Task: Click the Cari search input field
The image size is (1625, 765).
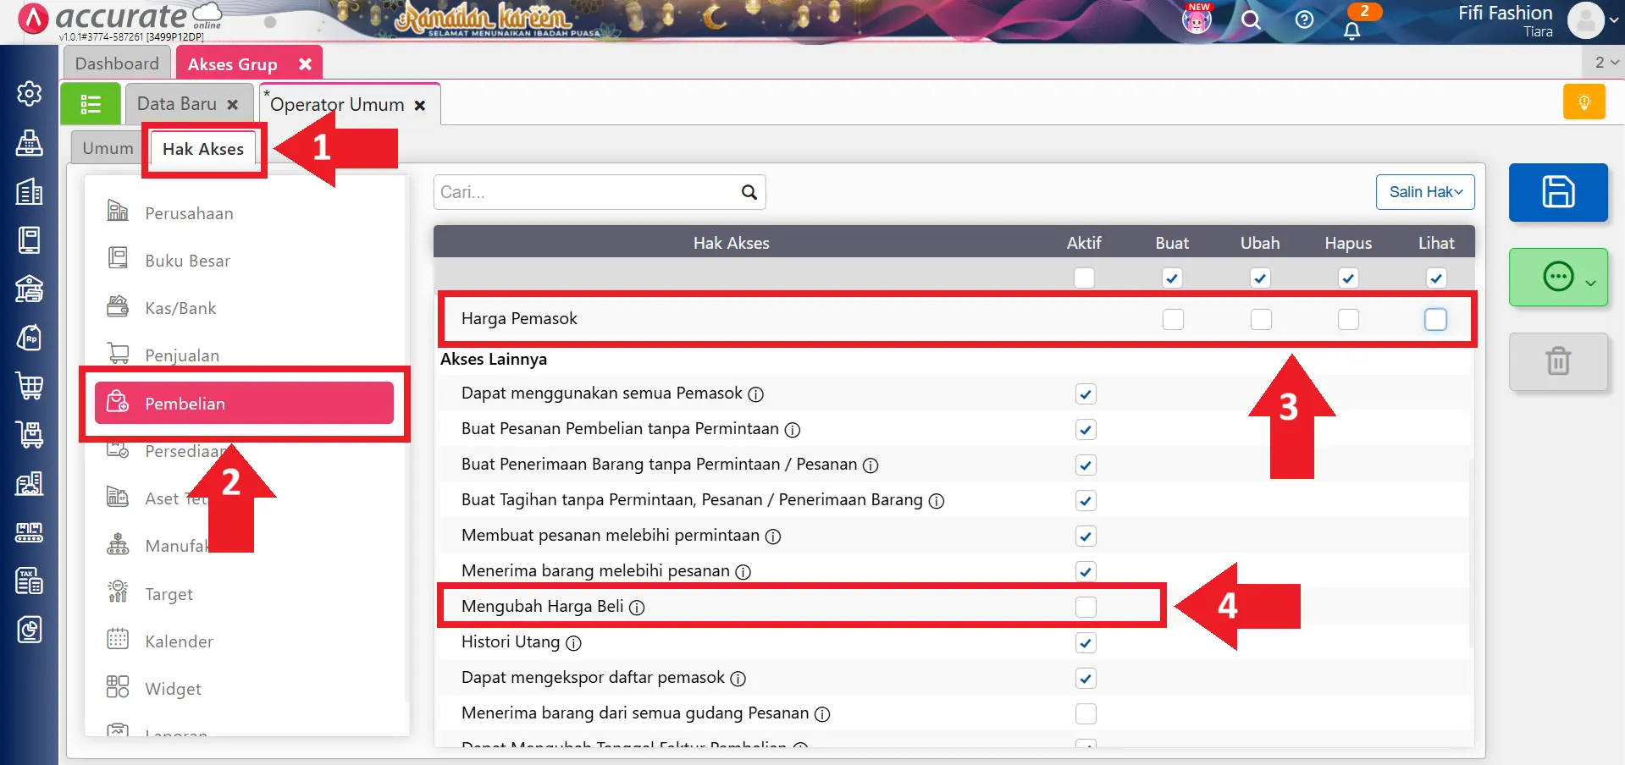Action: (x=586, y=192)
